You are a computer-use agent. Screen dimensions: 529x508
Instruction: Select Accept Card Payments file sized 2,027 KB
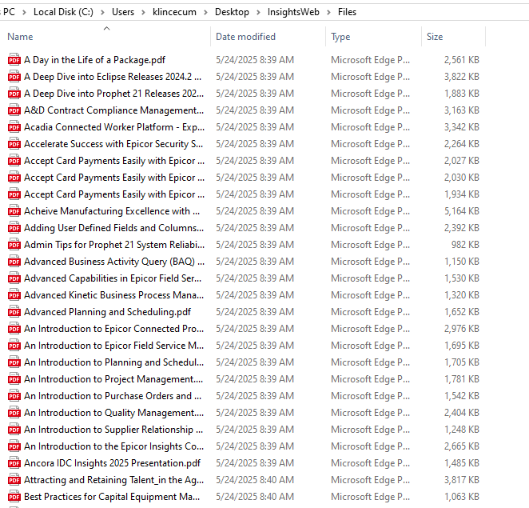[114, 161]
